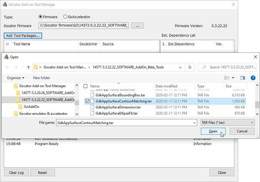Screen dimensions: 260x182
Task: Select the 14577-5.3.20.26_SOFTWARE_AddOn folder
Action: [48, 93]
